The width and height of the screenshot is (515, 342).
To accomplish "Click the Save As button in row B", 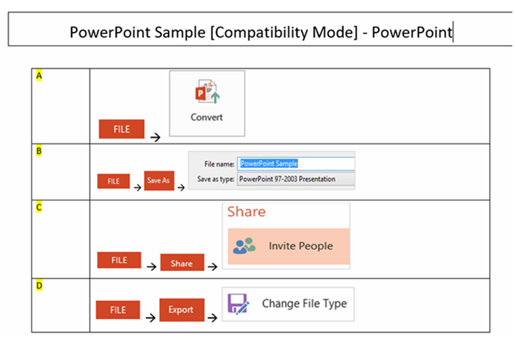I will point(159,181).
